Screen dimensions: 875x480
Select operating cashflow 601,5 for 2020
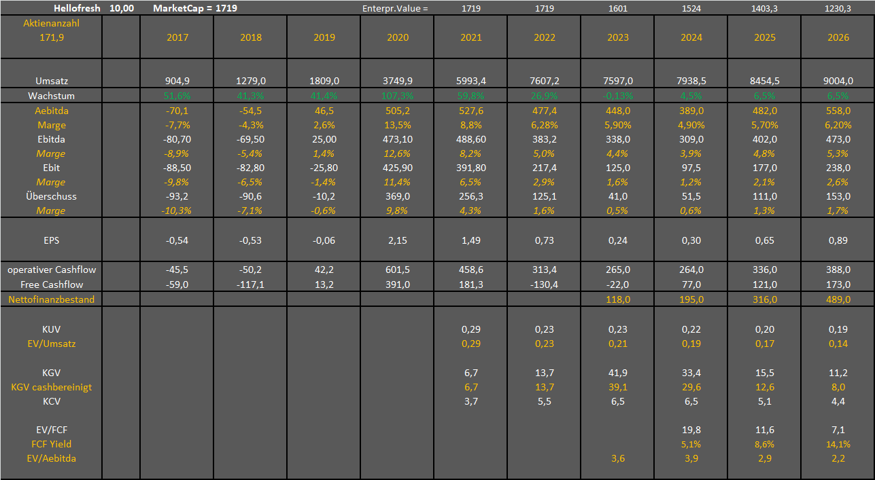pyautogui.click(x=398, y=270)
